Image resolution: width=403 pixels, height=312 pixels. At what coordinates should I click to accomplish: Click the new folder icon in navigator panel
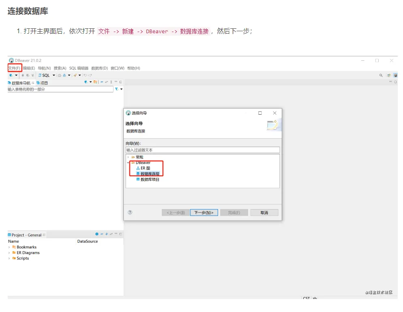95,82
